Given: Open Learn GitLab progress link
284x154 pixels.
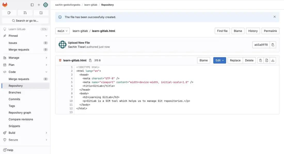Looking at the screenshot, I should point(25,29).
